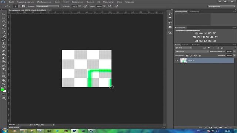The width and height of the screenshot is (237, 133).
Task: Select the Brush tool in toolbox
Action: coord(3,40)
